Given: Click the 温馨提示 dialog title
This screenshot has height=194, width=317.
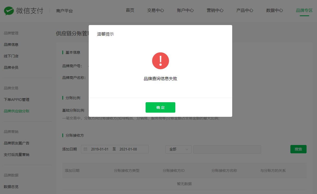Looking at the screenshot, I should [x=105, y=34].
